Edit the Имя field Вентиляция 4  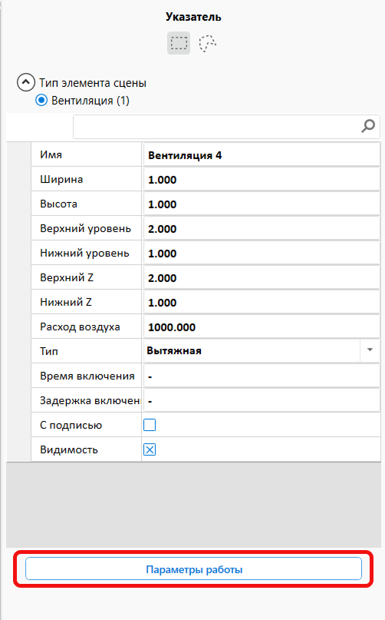262,155
